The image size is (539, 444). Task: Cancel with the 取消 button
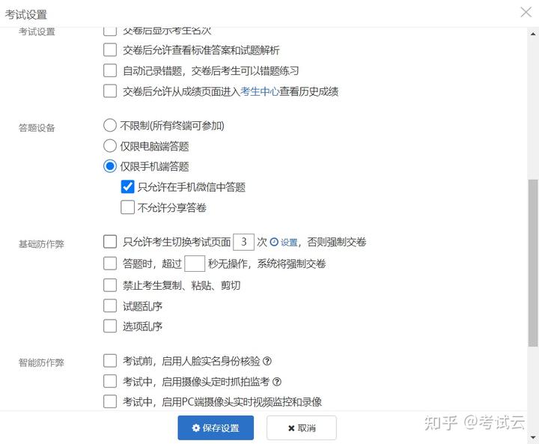click(x=302, y=428)
